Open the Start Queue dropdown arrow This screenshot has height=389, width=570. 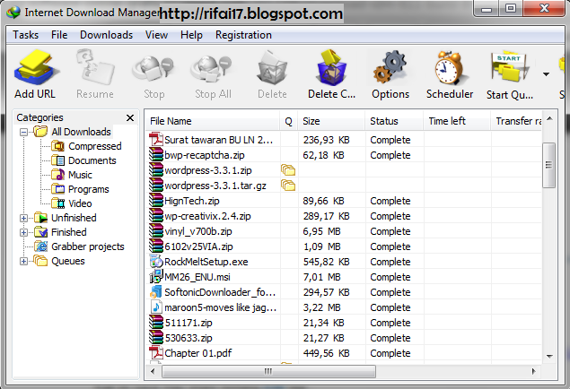point(546,74)
